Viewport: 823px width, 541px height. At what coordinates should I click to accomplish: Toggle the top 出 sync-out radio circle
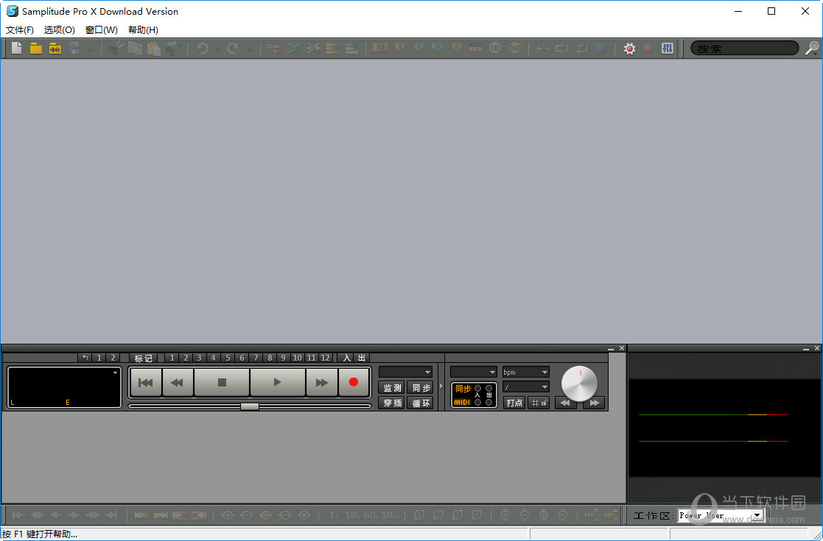click(488, 389)
